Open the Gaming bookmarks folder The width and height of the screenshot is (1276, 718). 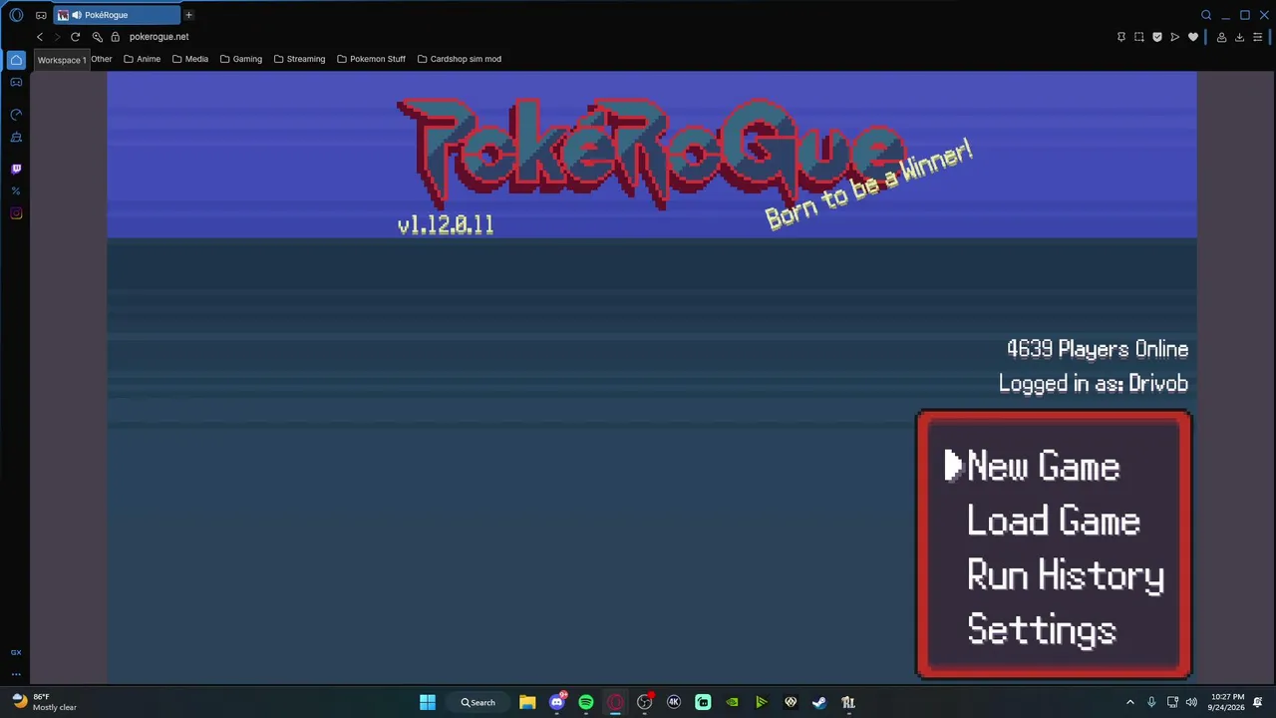click(241, 59)
